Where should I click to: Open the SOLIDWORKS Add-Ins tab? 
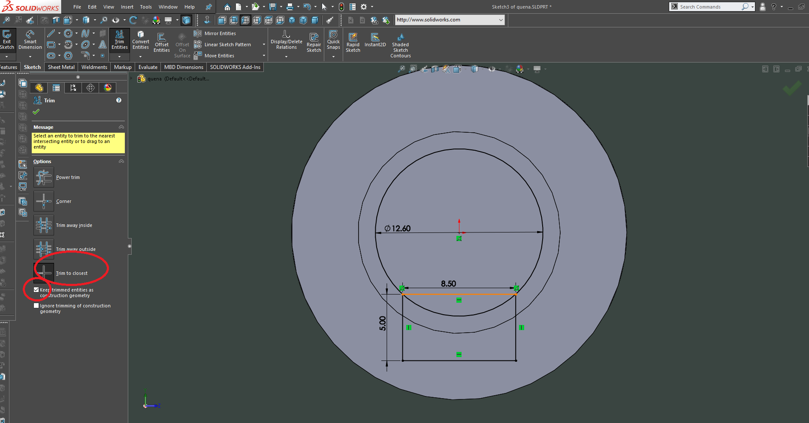[x=235, y=67]
